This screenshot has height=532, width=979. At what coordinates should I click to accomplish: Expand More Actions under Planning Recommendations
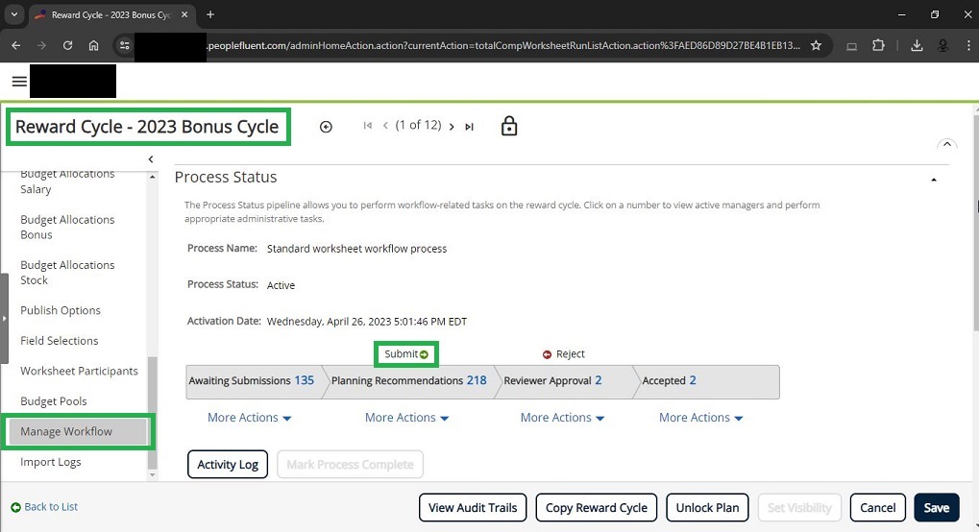[406, 418]
